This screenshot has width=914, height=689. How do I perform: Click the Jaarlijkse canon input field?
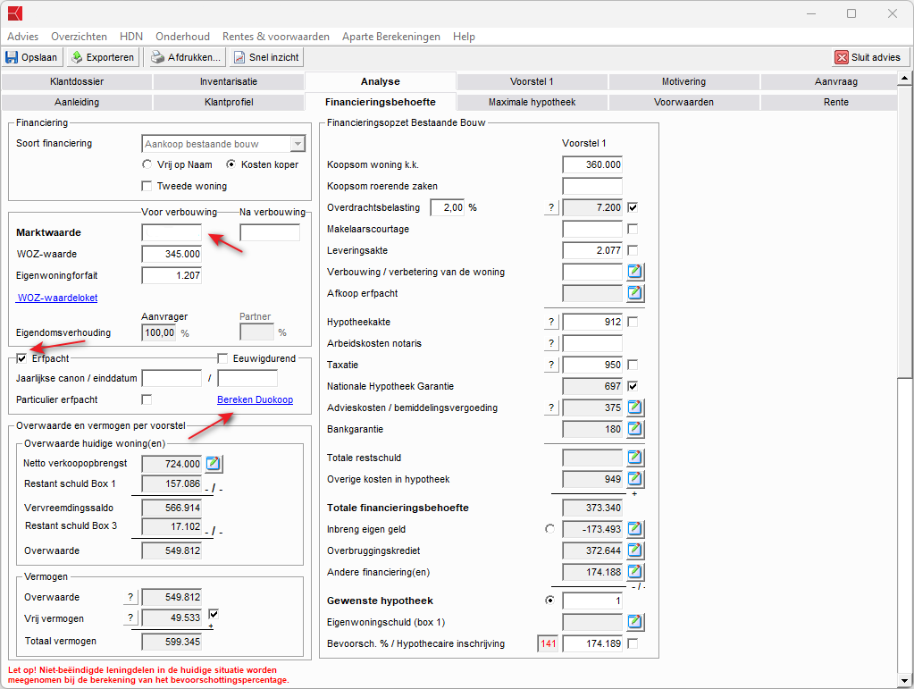click(x=172, y=378)
